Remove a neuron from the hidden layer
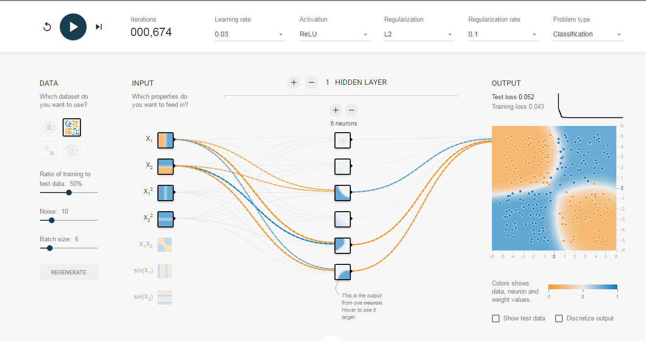This screenshot has width=646, height=341. click(x=351, y=110)
